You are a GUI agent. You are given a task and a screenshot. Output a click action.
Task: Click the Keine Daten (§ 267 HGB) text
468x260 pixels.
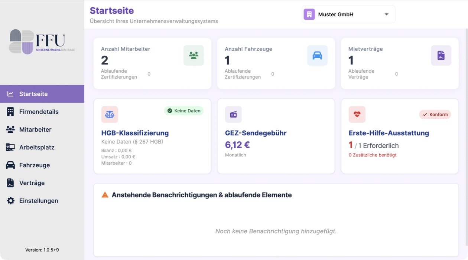[x=132, y=142]
